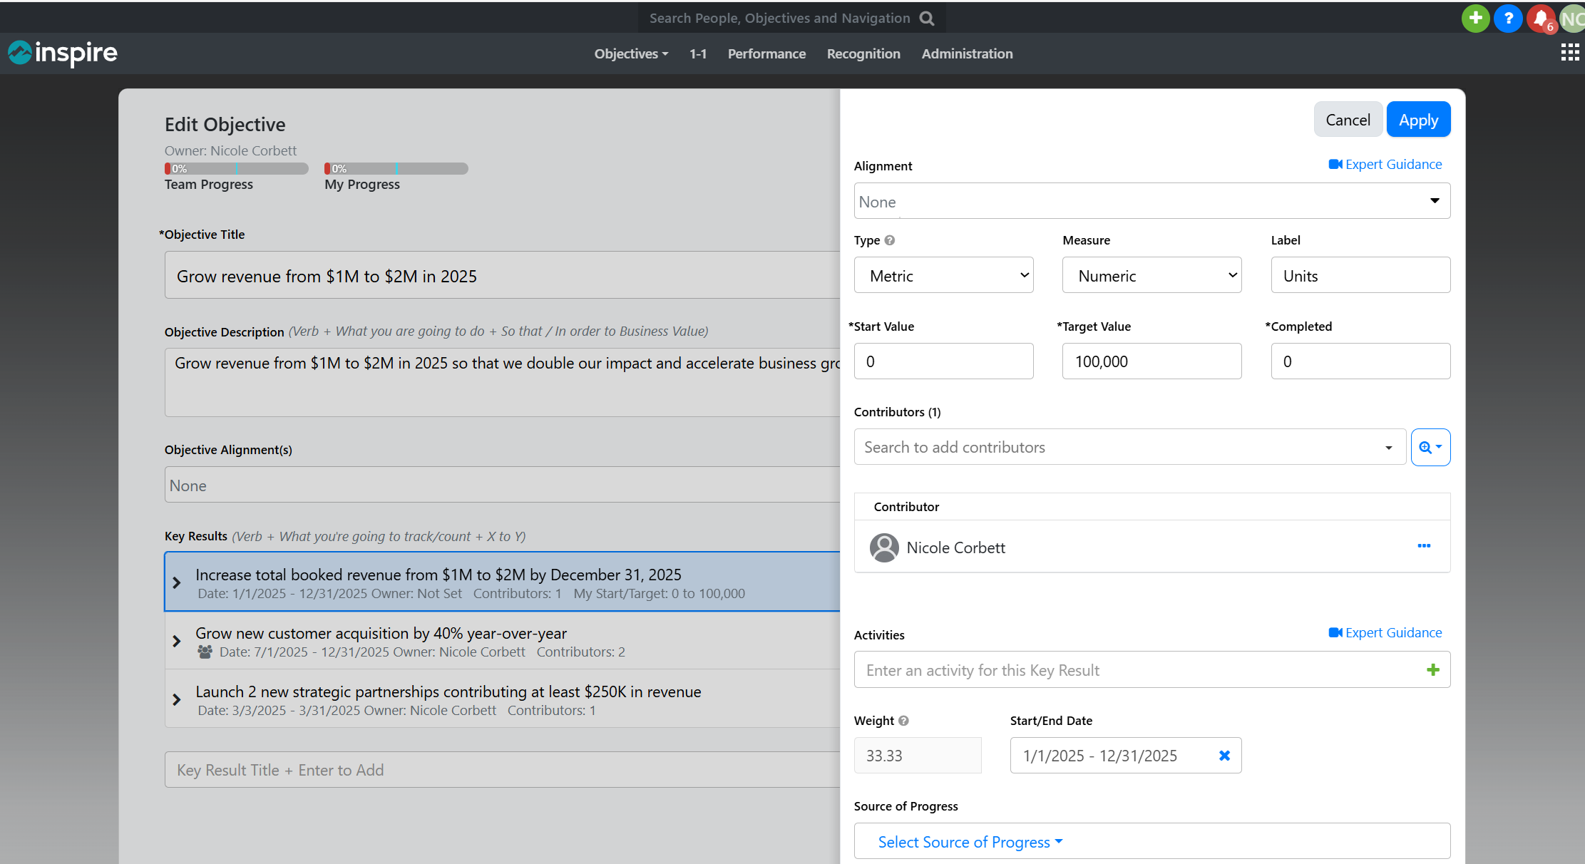The width and height of the screenshot is (1585, 864).
Task: Click the Owner: Nicole Corbett text
Action: 230,150
